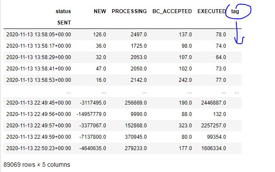Click EXECUTED value 132.0
Screen dimensions: 275x172
(x=219, y=114)
